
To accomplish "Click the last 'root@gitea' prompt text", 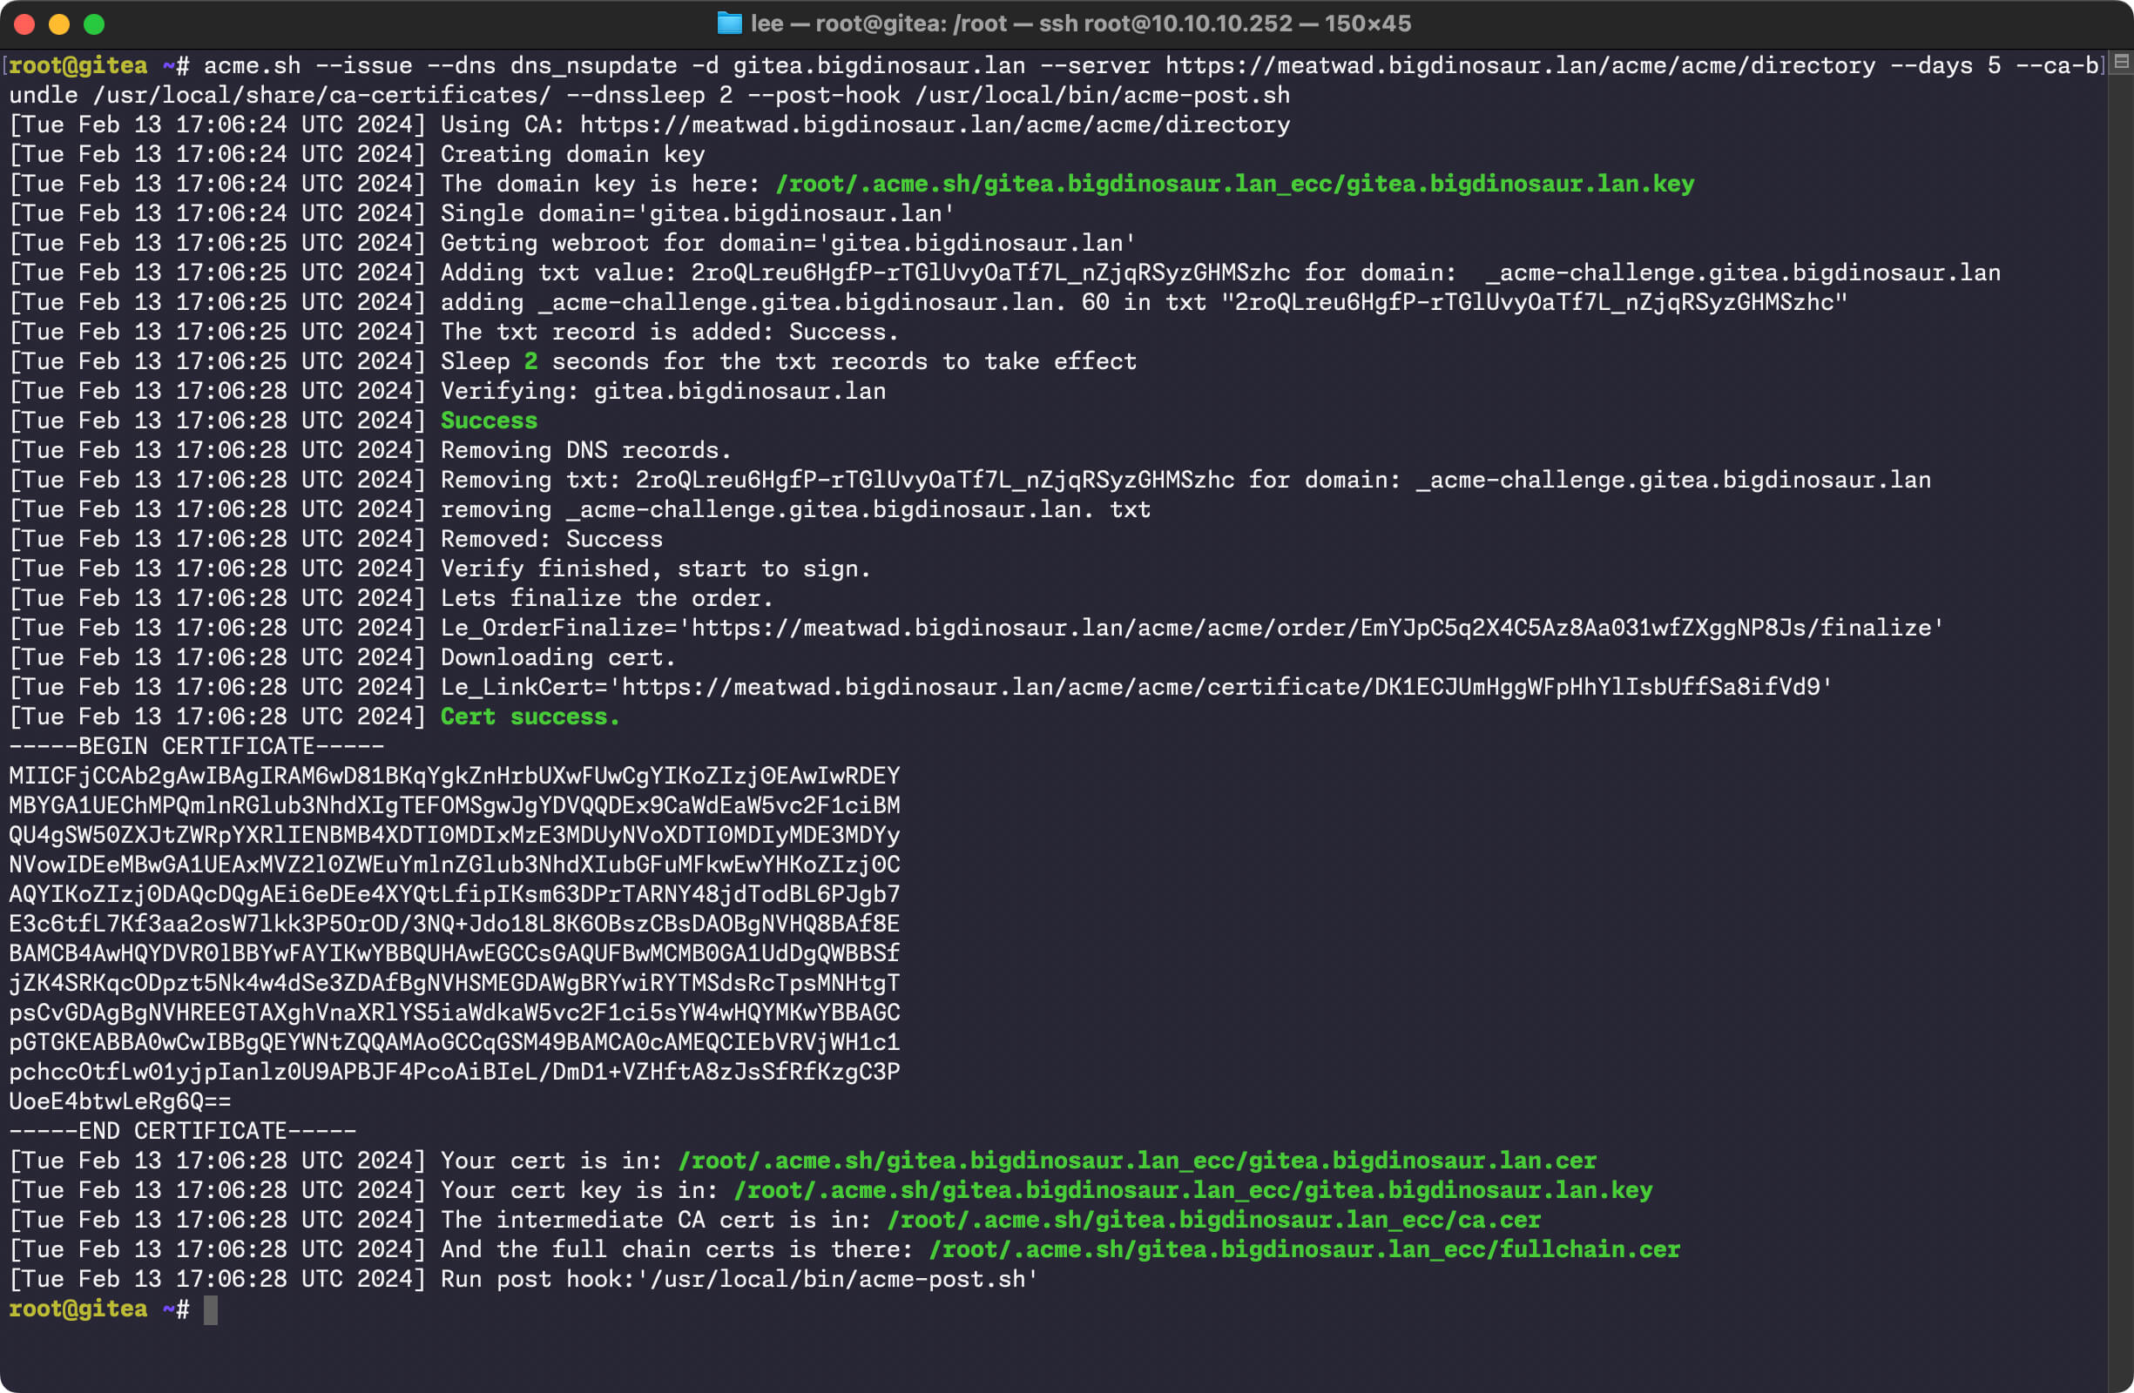I will (x=78, y=1309).
